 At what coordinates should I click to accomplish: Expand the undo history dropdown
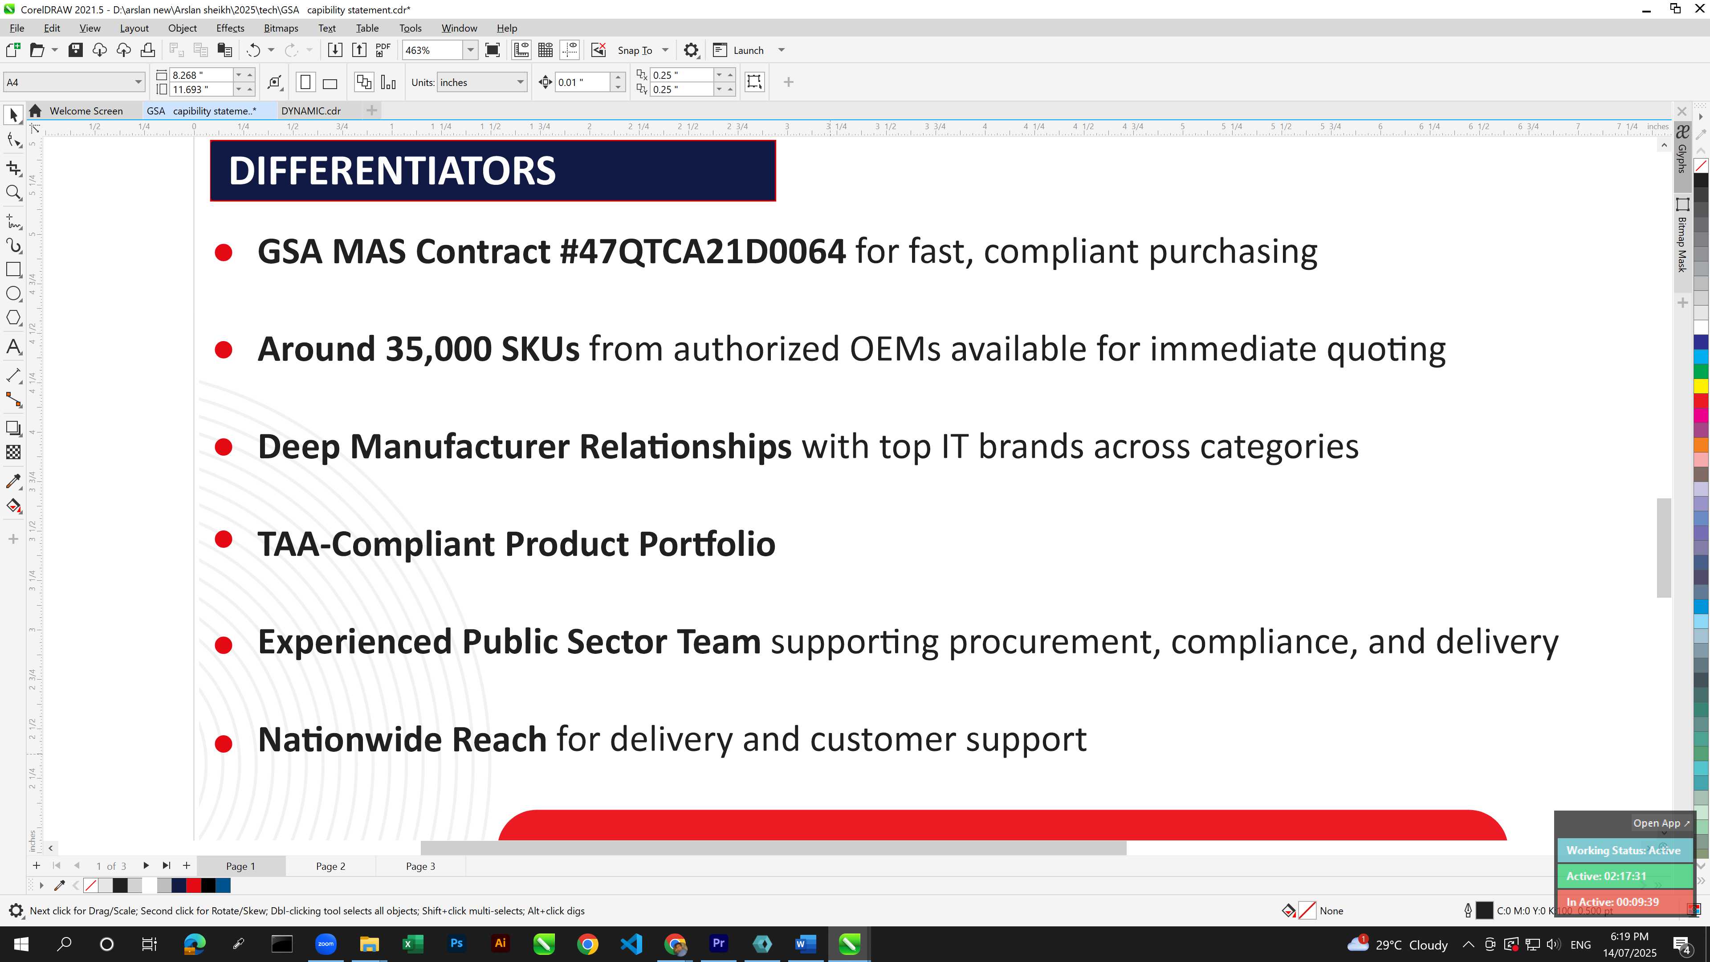271,50
